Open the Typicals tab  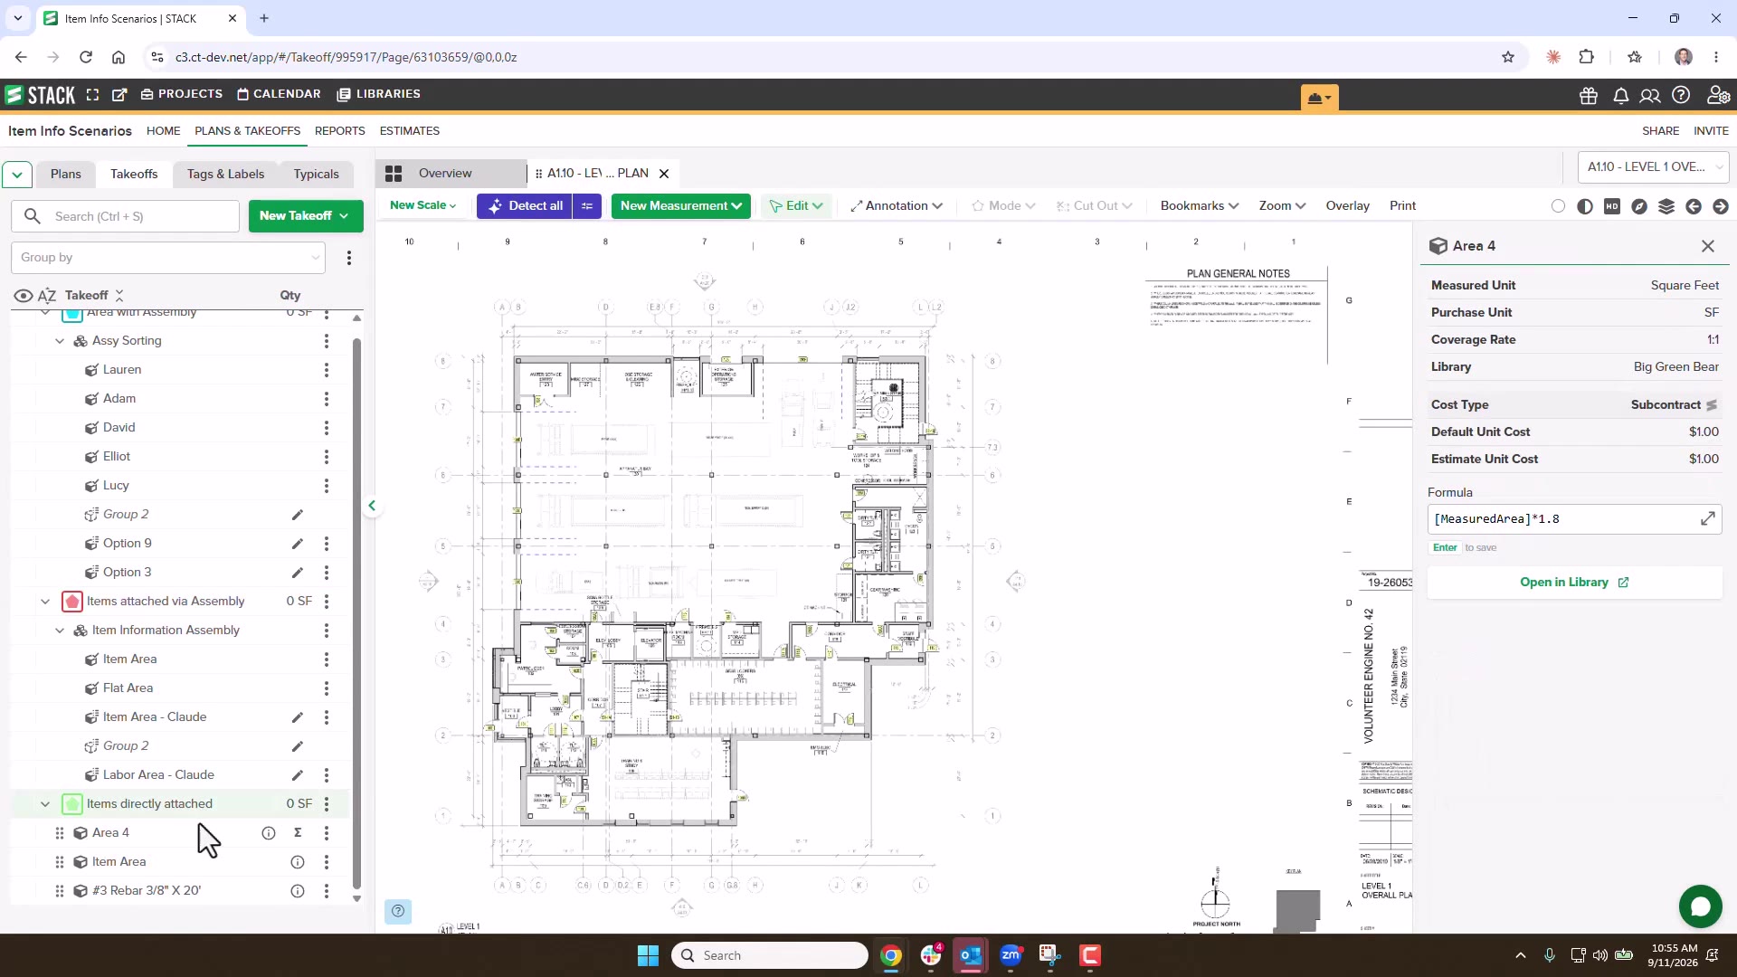317,174
